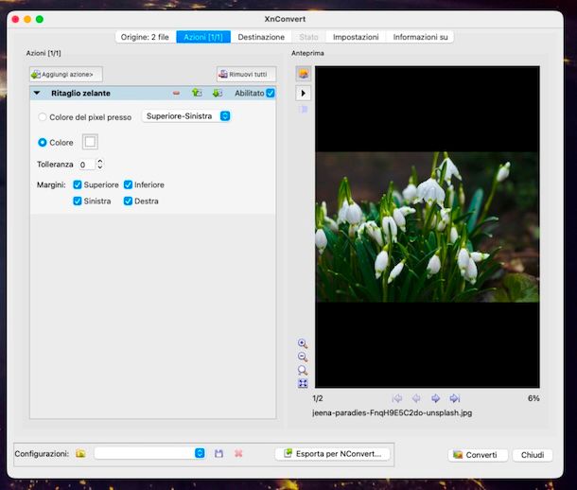Move the Ritaglio zelante action down
577x490 pixels.
click(x=218, y=93)
